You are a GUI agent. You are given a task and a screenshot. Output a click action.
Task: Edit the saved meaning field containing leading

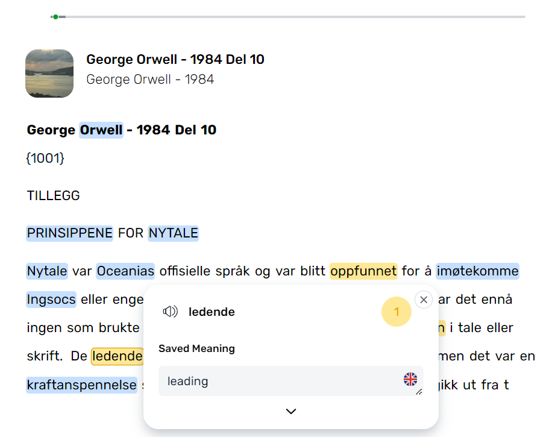[x=290, y=381]
